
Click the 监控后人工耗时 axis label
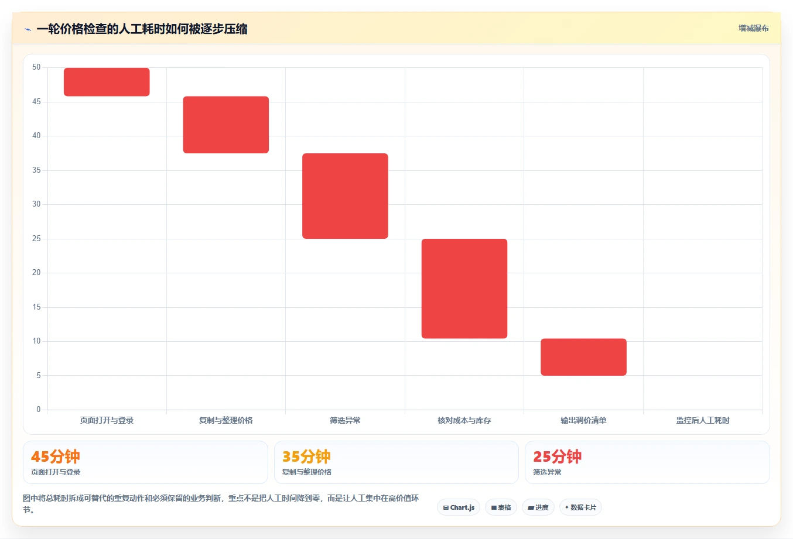pyautogui.click(x=703, y=420)
